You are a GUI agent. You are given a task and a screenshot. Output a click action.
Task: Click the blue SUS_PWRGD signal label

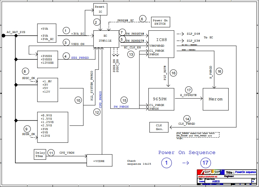pyautogui.click(x=80, y=58)
